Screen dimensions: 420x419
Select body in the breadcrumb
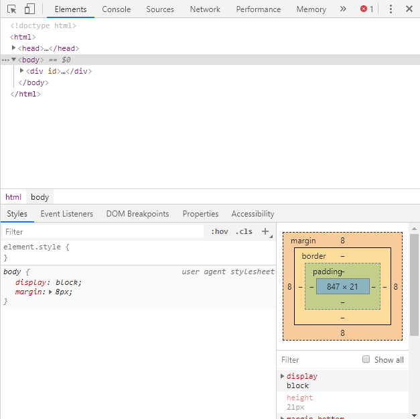point(40,197)
